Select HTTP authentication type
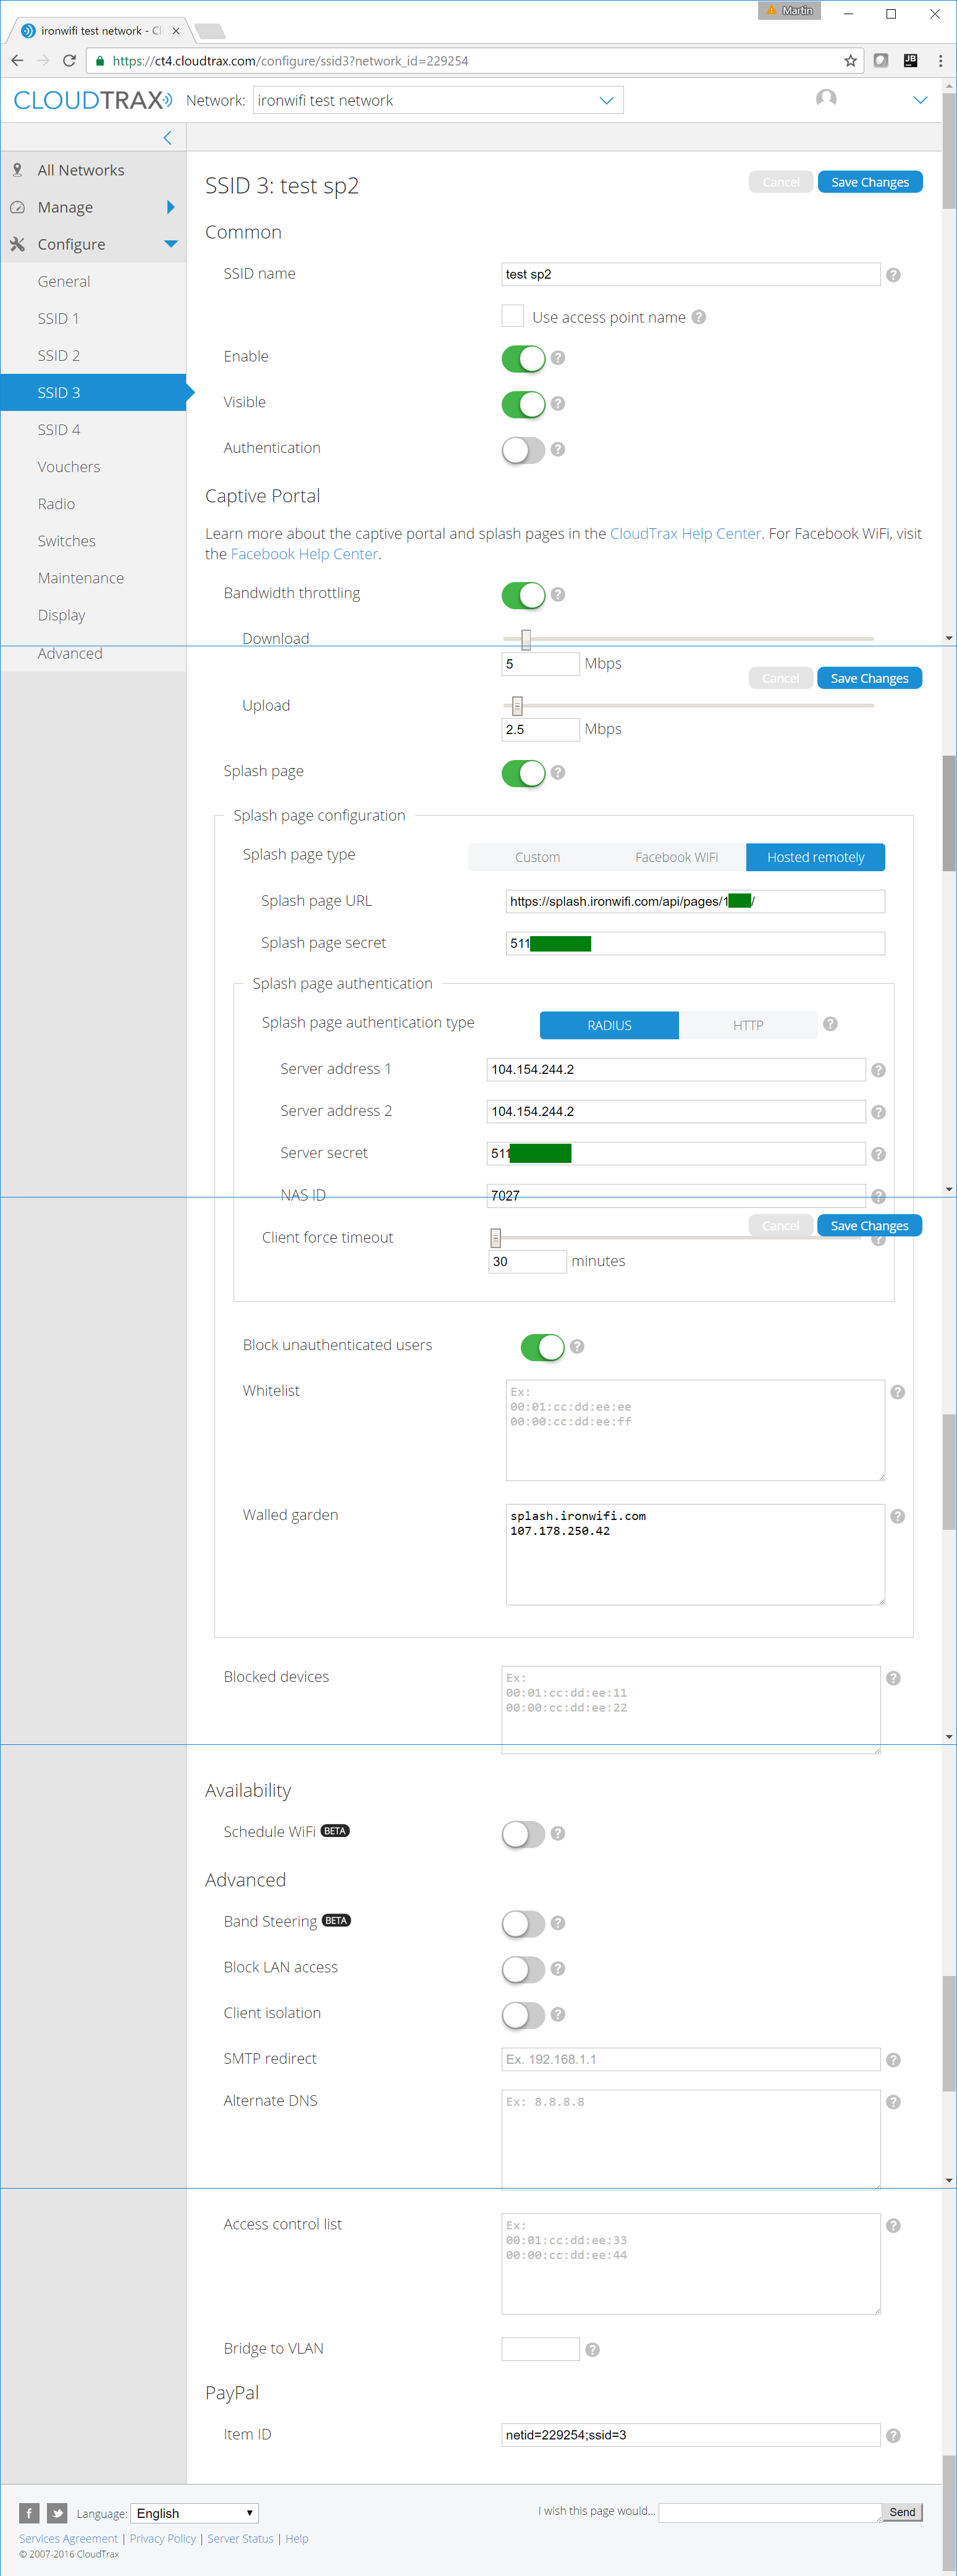Image resolution: width=957 pixels, height=2576 pixels. point(748,1025)
